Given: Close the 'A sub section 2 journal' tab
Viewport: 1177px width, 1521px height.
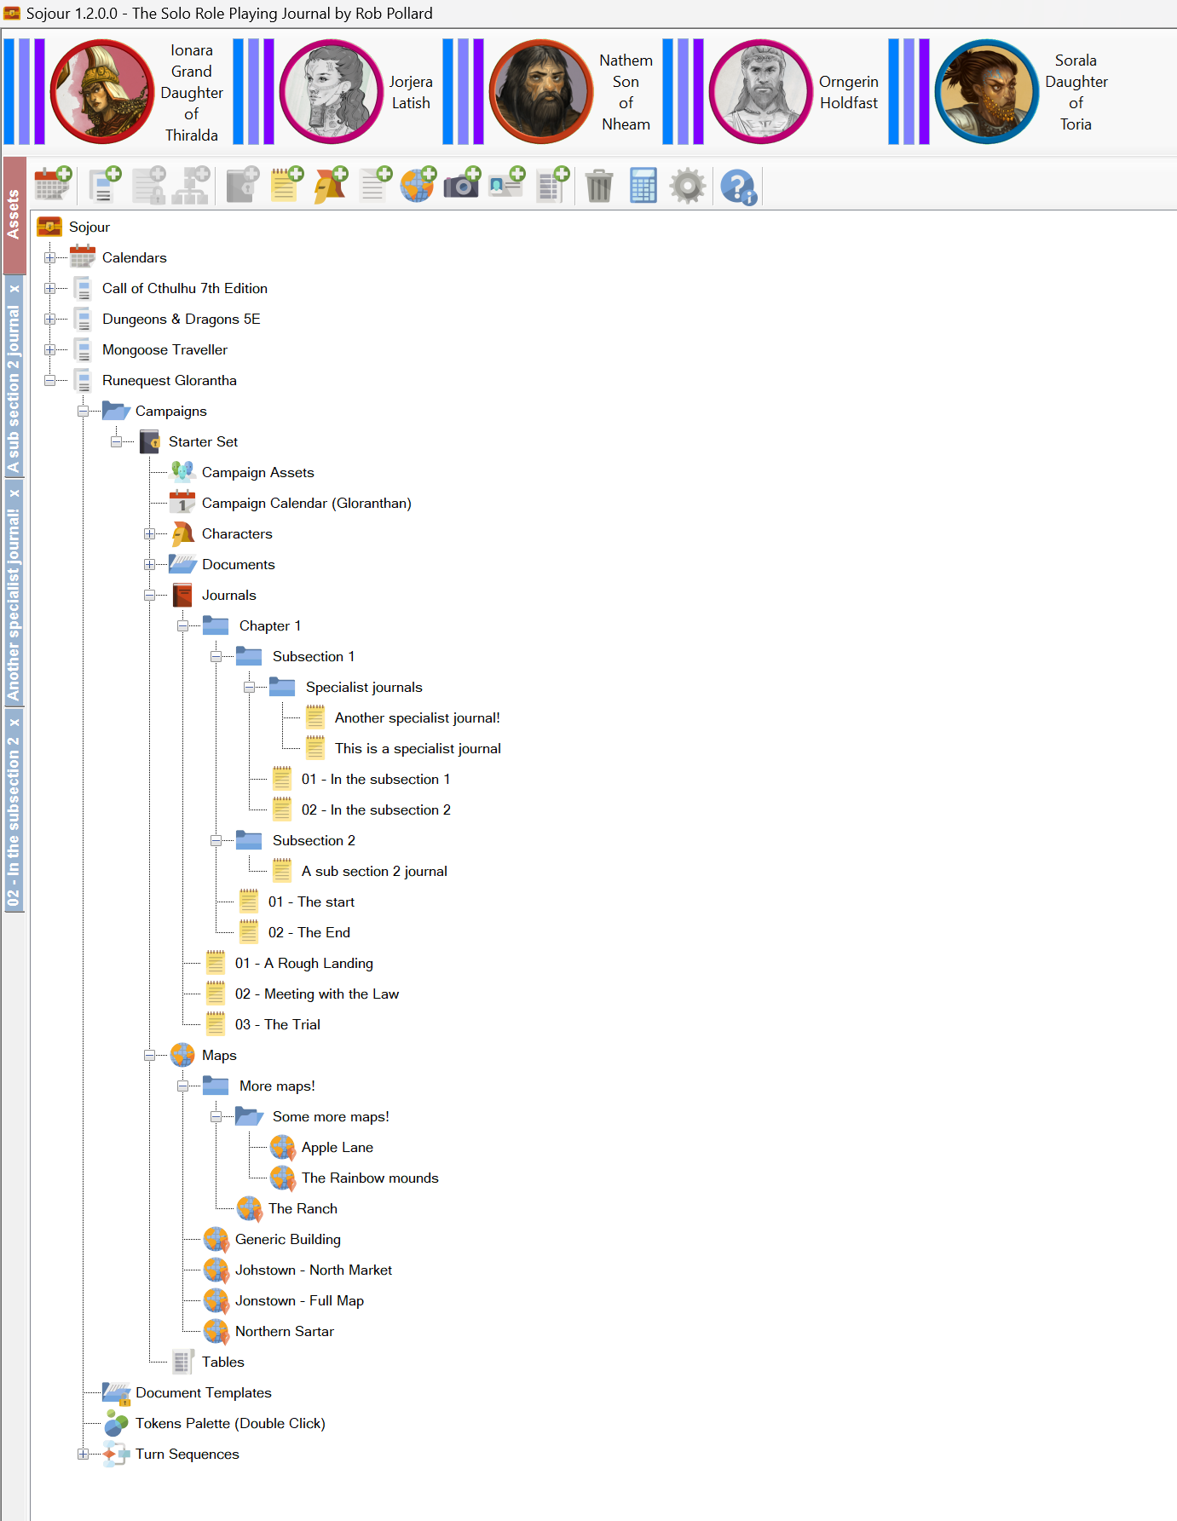Looking at the screenshot, I should pyautogui.click(x=14, y=289).
